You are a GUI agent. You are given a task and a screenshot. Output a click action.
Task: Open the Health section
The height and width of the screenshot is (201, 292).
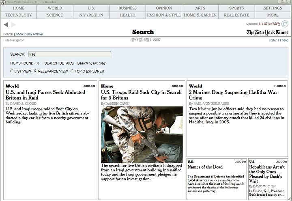(x=128, y=15)
